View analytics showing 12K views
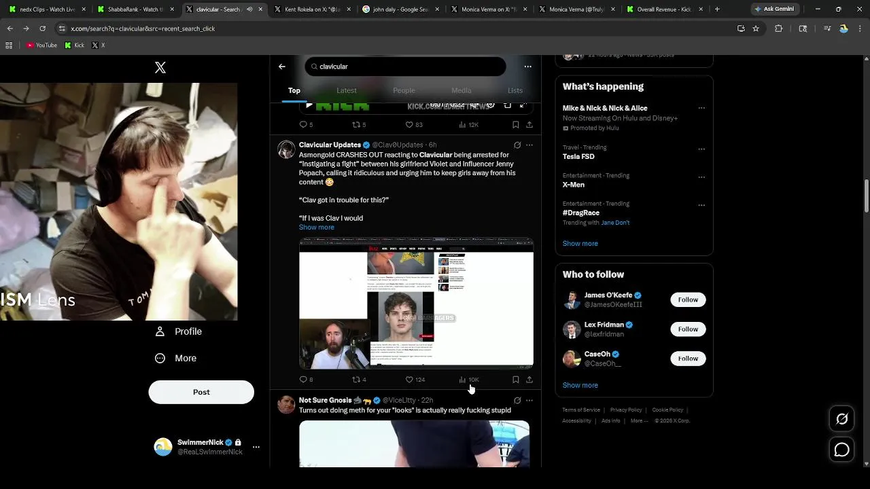Image resolution: width=870 pixels, height=489 pixels. coord(469,125)
